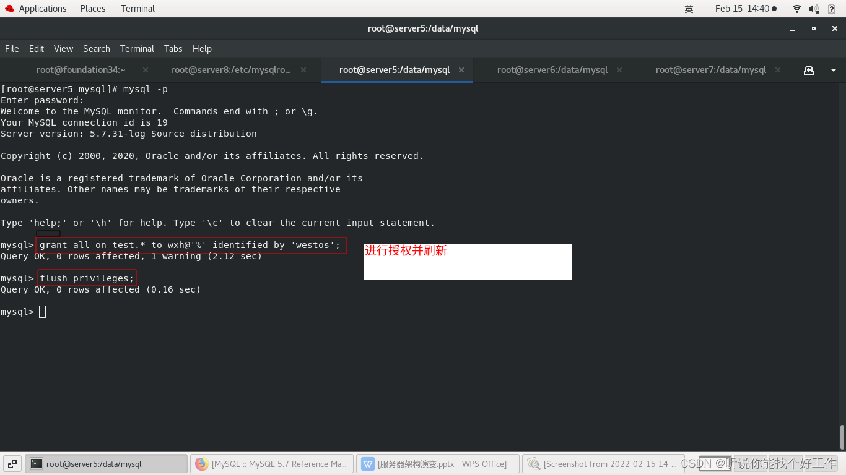Maximize the terminal window
846x475 pixels.
pyautogui.click(x=814, y=28)
